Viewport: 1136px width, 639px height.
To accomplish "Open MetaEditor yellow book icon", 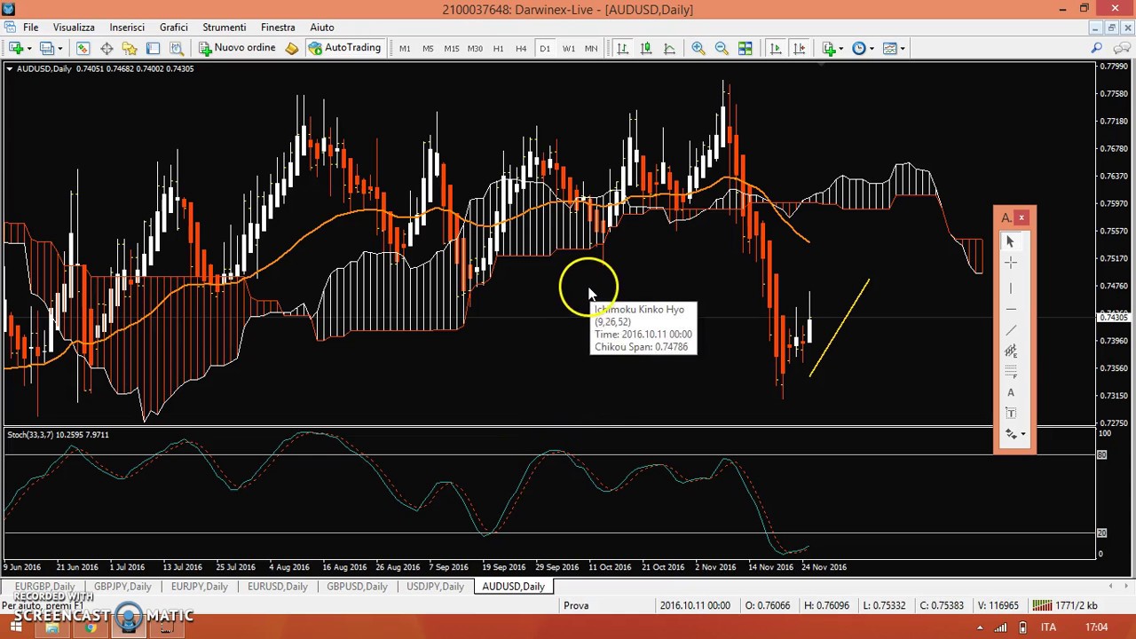I will (x=292, y=48).
